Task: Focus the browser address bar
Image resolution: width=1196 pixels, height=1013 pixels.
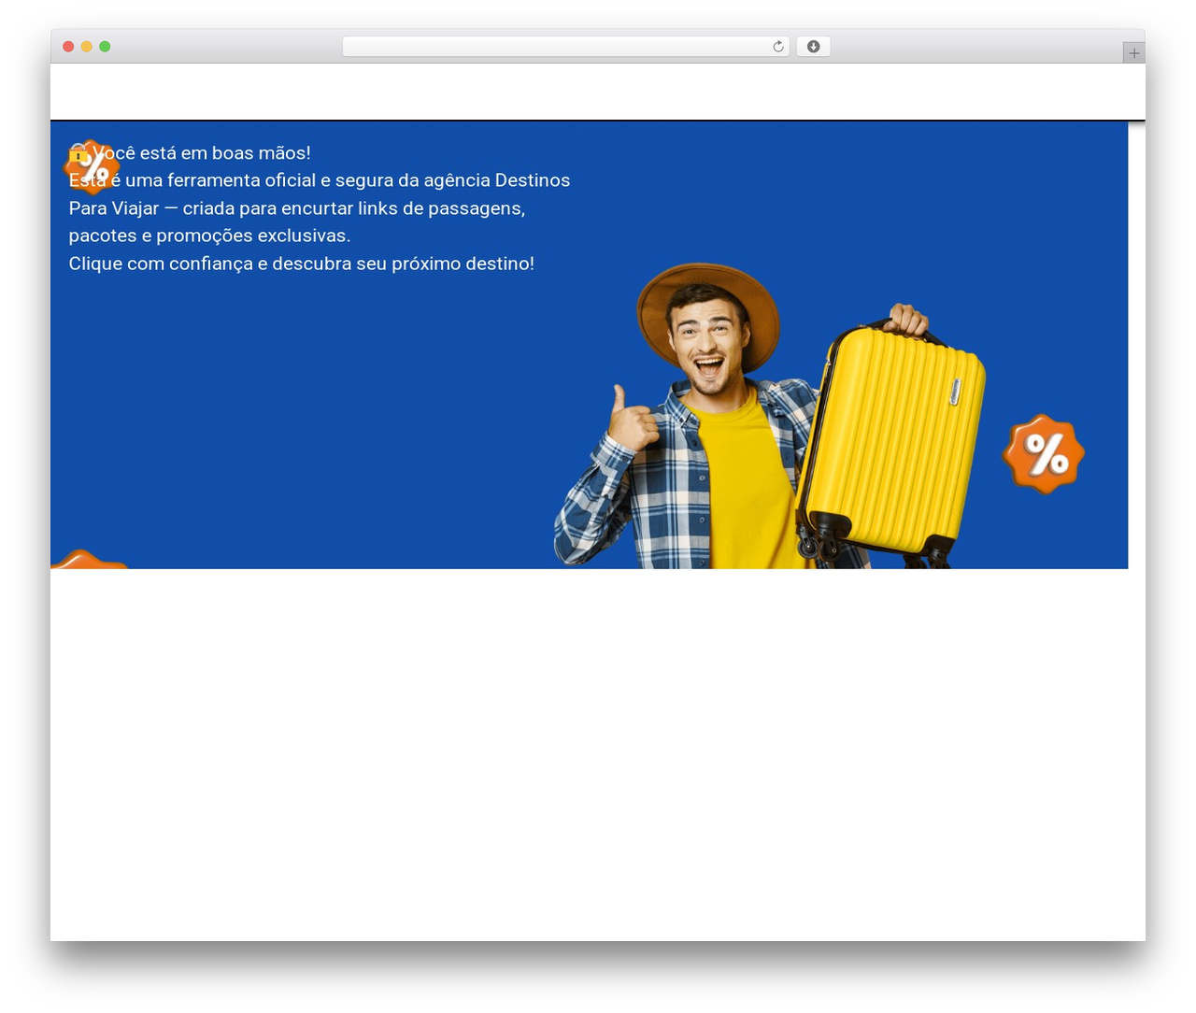Action: tap(565, 47)
